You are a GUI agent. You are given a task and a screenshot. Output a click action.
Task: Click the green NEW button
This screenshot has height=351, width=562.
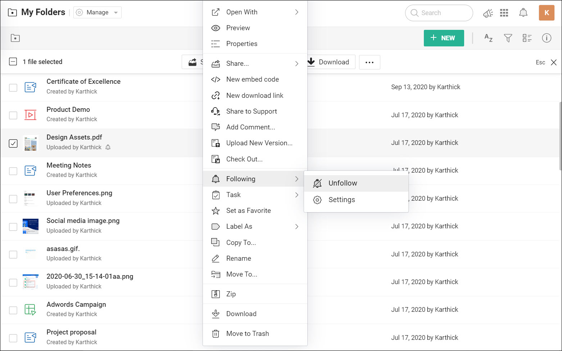[444, 38]
